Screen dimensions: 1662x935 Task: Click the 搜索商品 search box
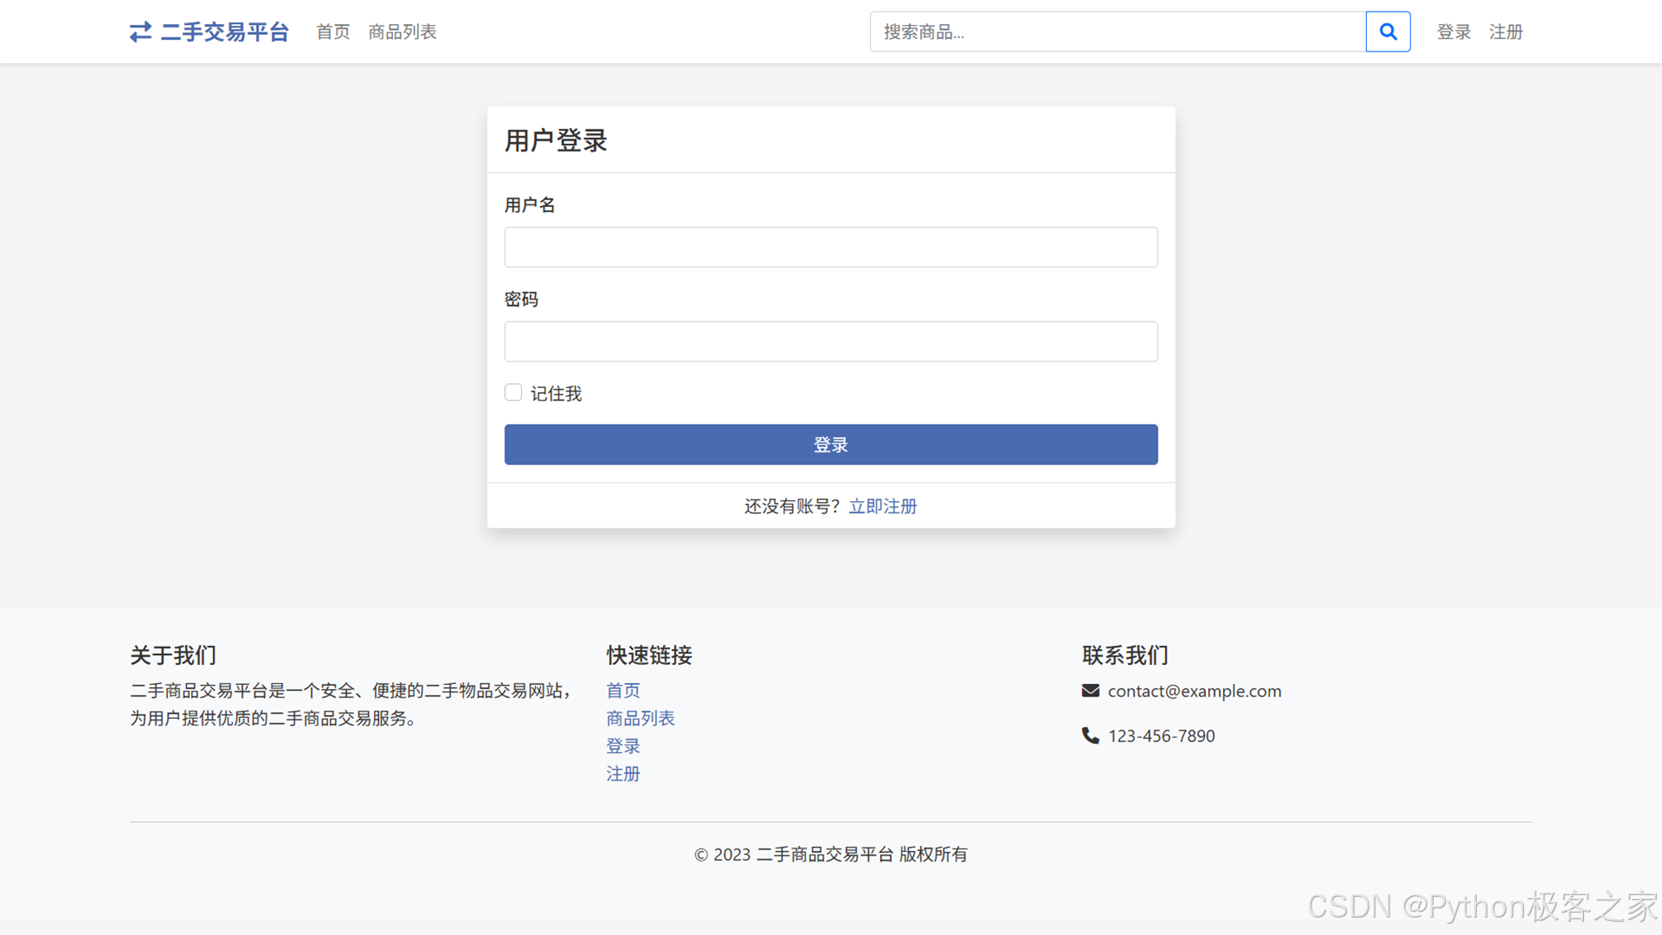[x=1117, y=32]
